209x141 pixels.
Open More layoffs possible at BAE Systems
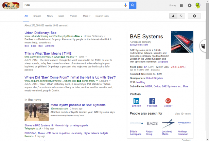coord(78,105)
